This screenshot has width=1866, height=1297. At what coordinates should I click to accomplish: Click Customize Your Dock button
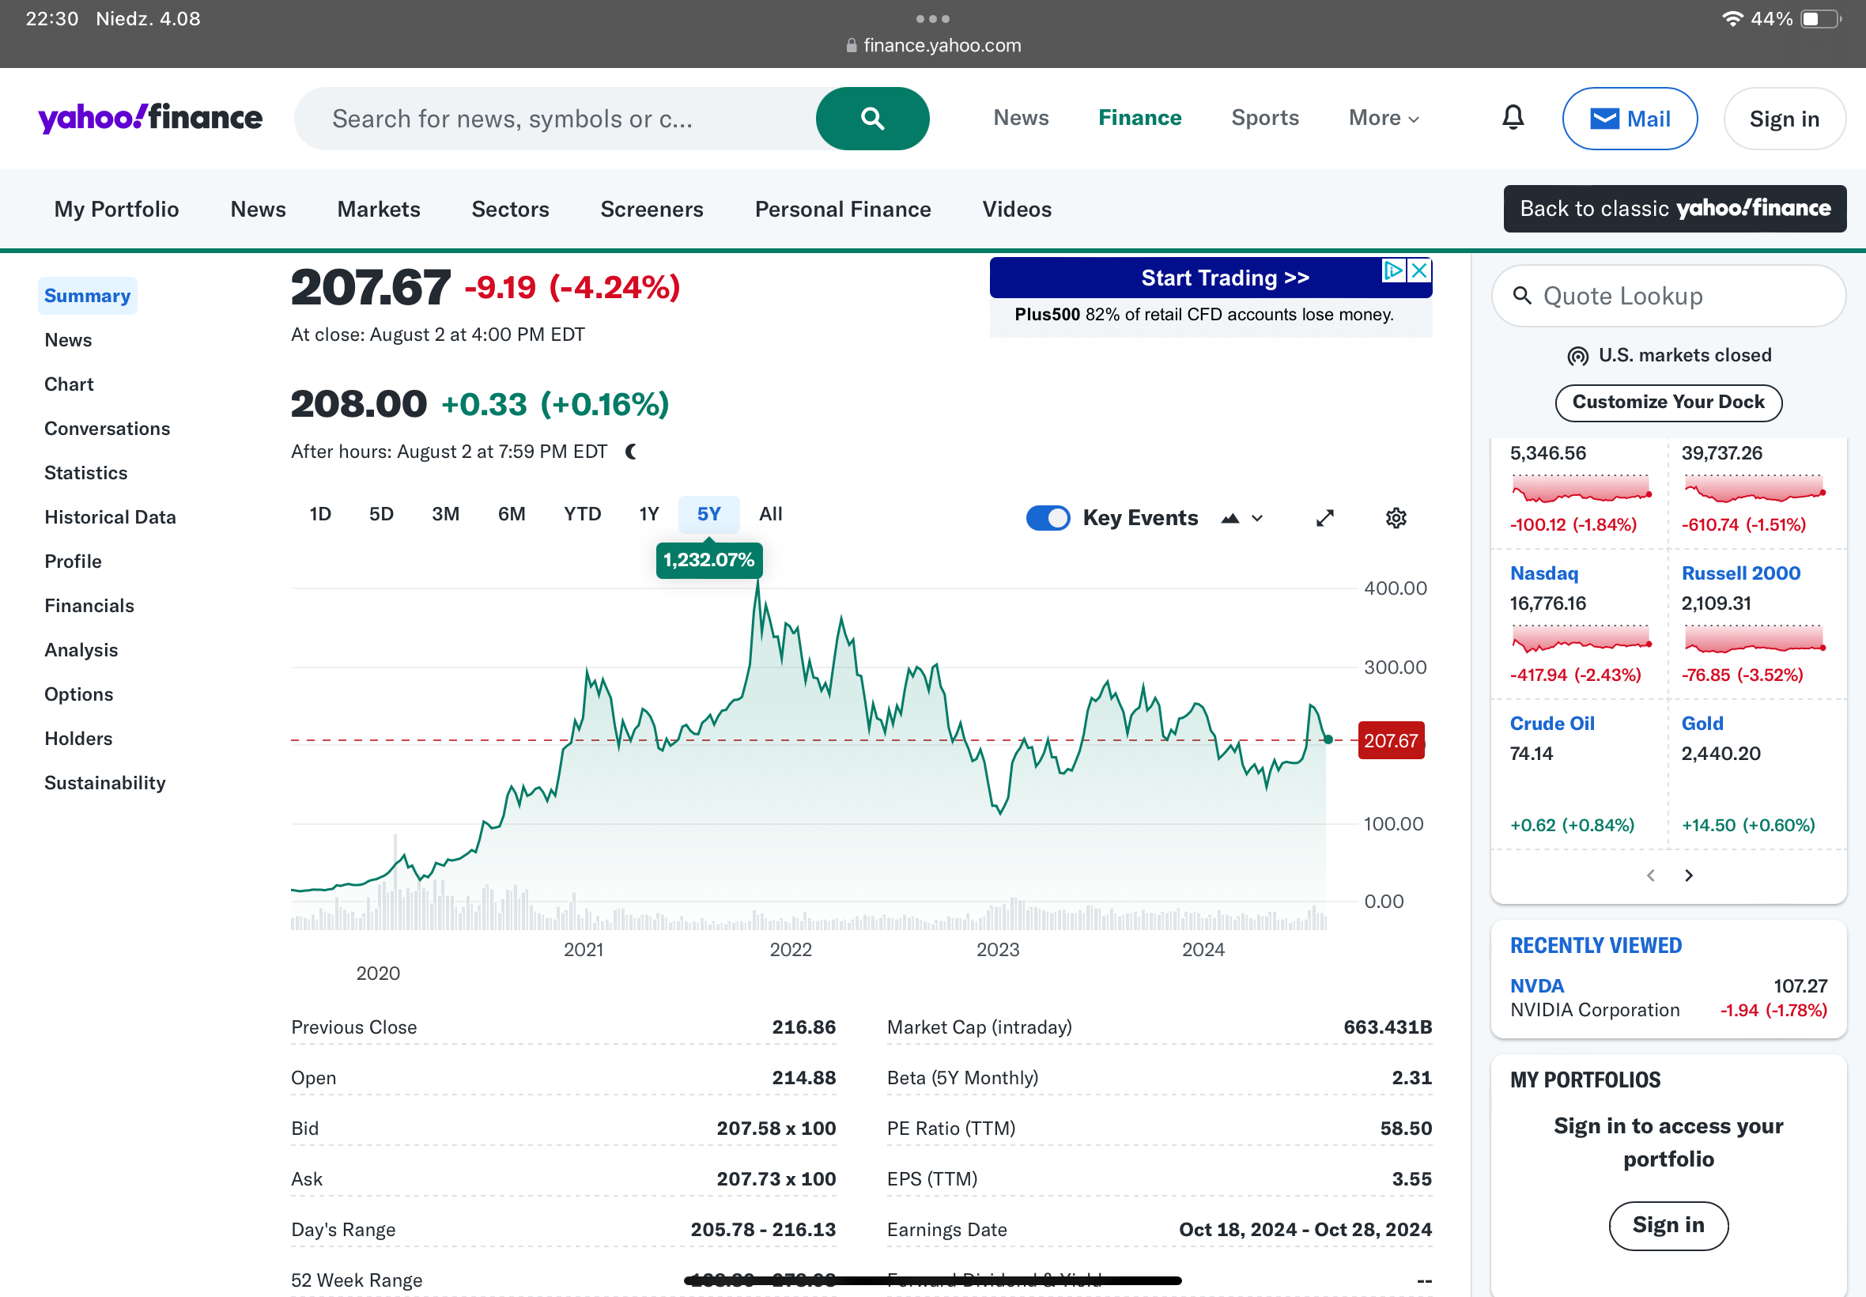pos(1668,403)
